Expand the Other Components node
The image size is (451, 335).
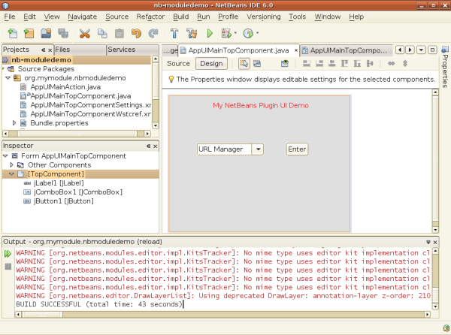11,165
